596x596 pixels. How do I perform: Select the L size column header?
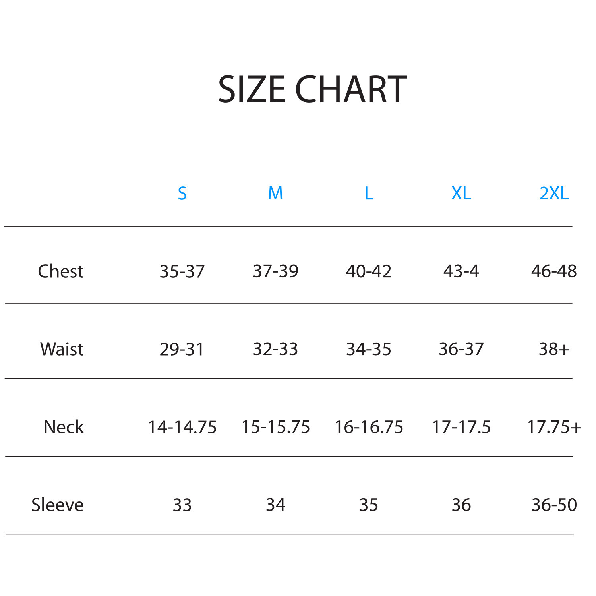click(x=369, y=194)
